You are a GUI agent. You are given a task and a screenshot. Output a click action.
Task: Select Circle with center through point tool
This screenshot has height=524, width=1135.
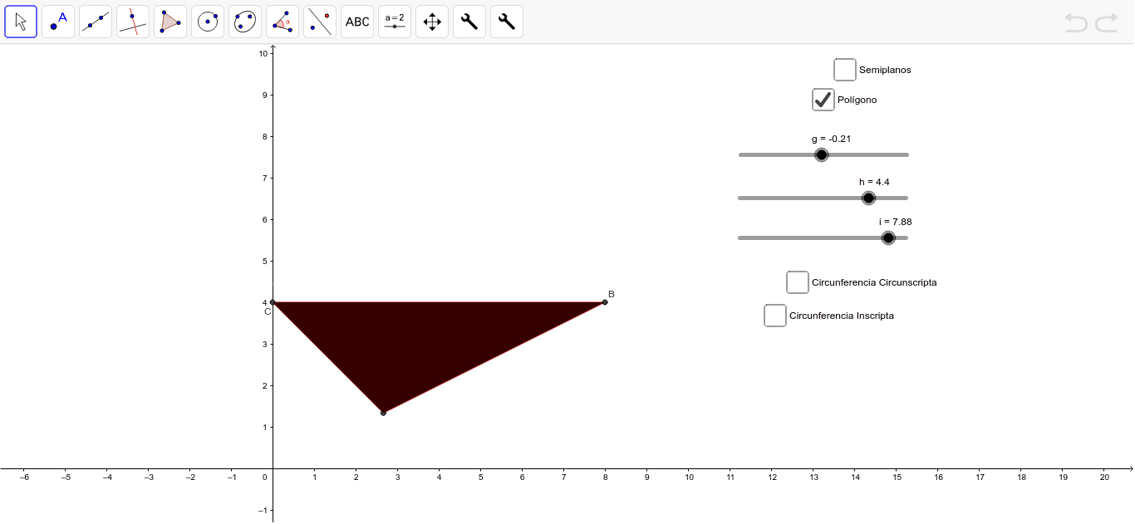coord(208,22)
